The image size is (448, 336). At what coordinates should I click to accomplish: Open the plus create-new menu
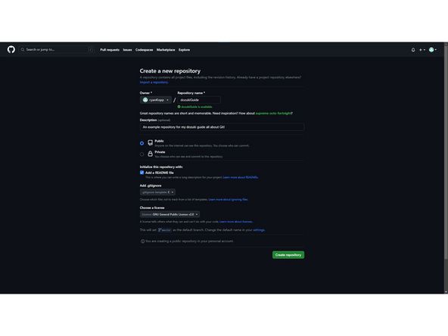tap(422, 50)
